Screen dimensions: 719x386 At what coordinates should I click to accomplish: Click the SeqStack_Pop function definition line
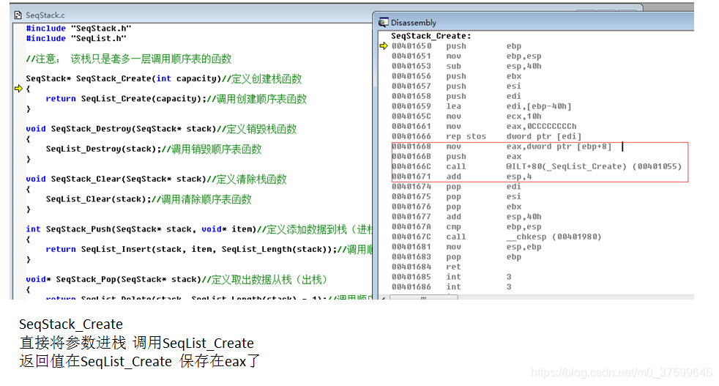point(176,280)
